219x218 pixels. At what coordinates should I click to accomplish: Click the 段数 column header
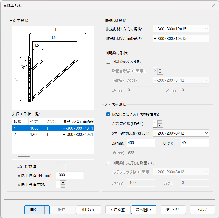pos(20,122)
